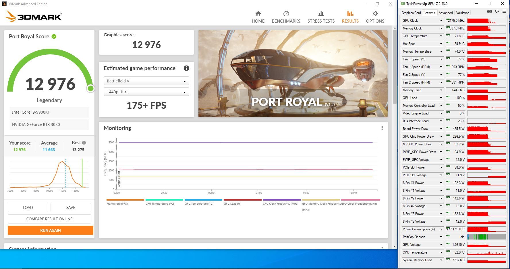
Task: Click the 3DMark scrollbar down arrow
Action: pos(395,246)
